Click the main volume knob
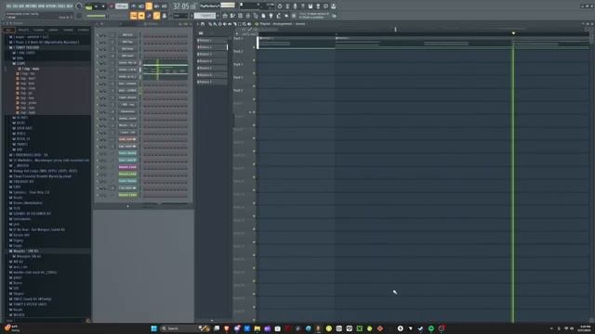Image resolution: width=595 pixels, height=334 pixels. (78, 6)
